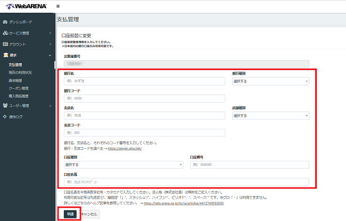The width and height of the screenshot is (346, 221).
Task: Open the 店舗種別 dropdown
Action: pos(270,115)
